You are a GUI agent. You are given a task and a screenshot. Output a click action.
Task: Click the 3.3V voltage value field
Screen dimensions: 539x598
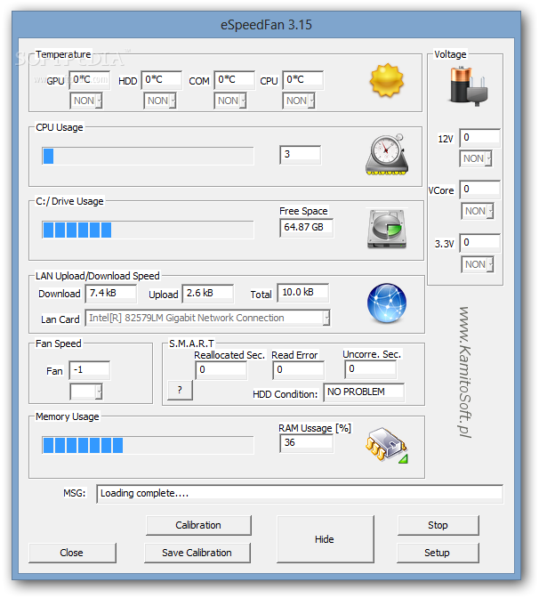(x=480, y=243)
